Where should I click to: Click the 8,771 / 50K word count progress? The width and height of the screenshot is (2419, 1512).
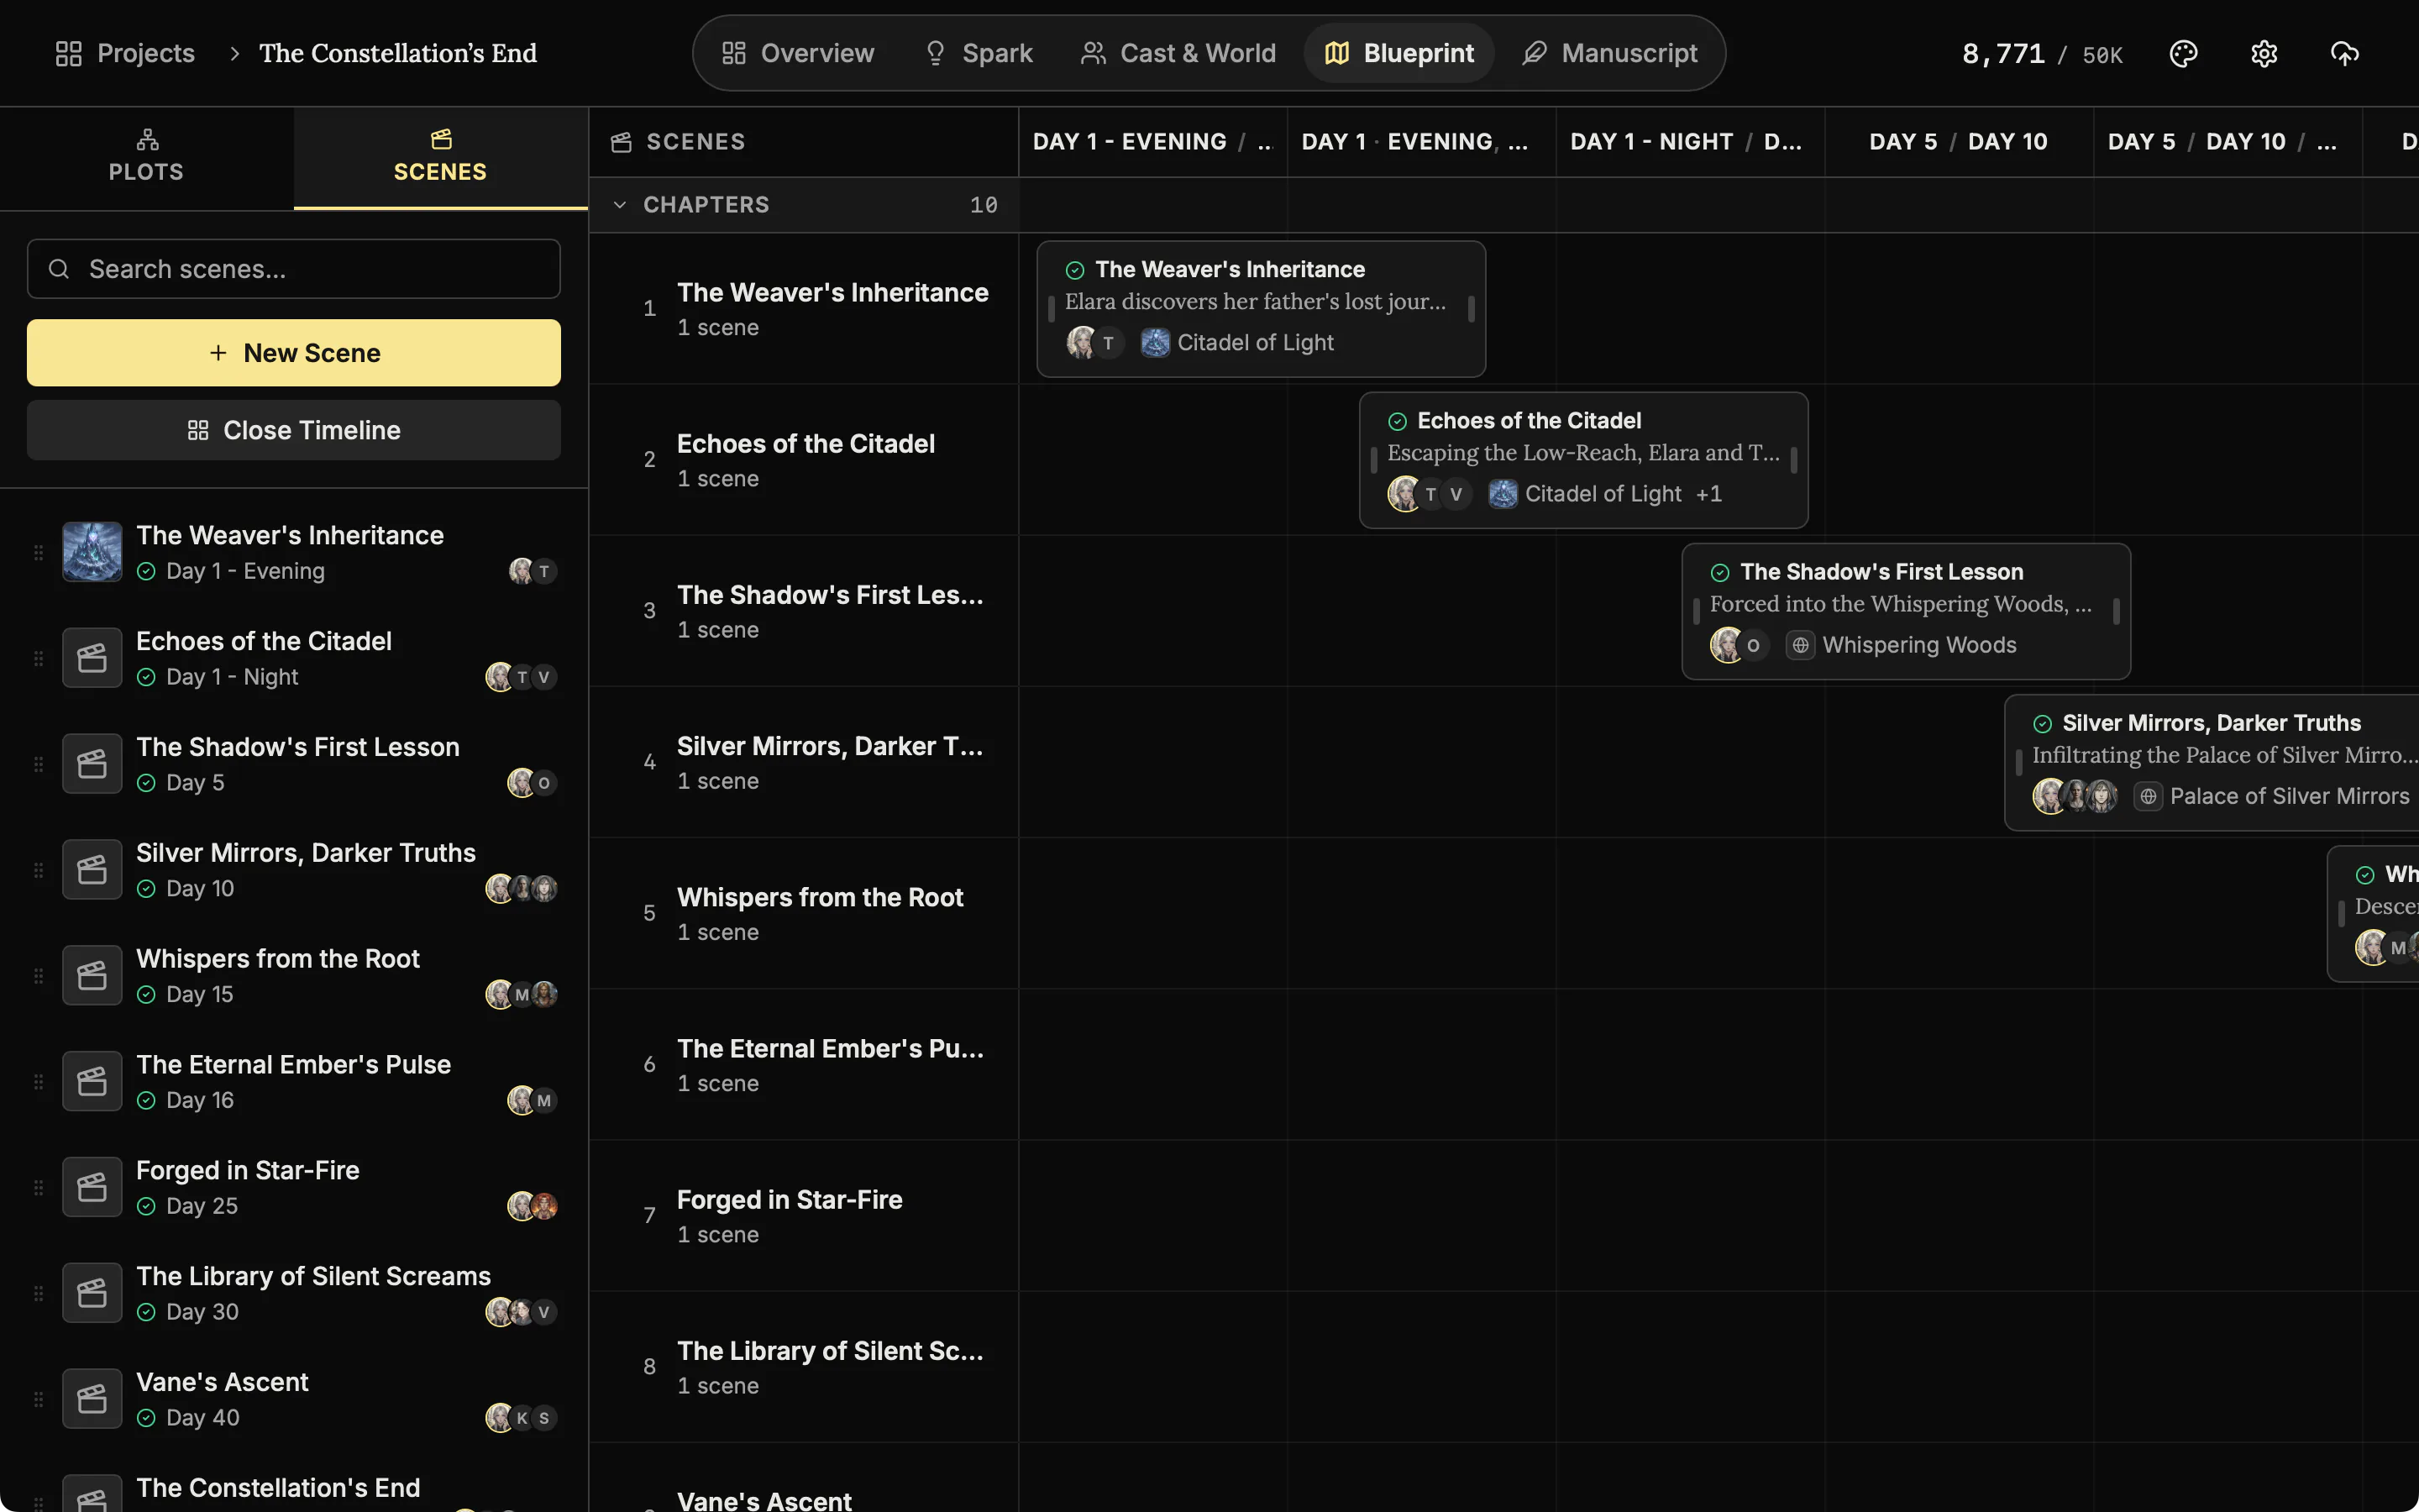[x=2041, y=54]
